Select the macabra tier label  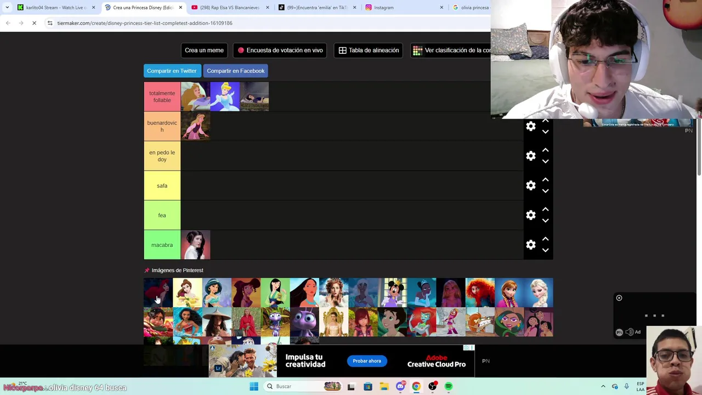(162, 245)
